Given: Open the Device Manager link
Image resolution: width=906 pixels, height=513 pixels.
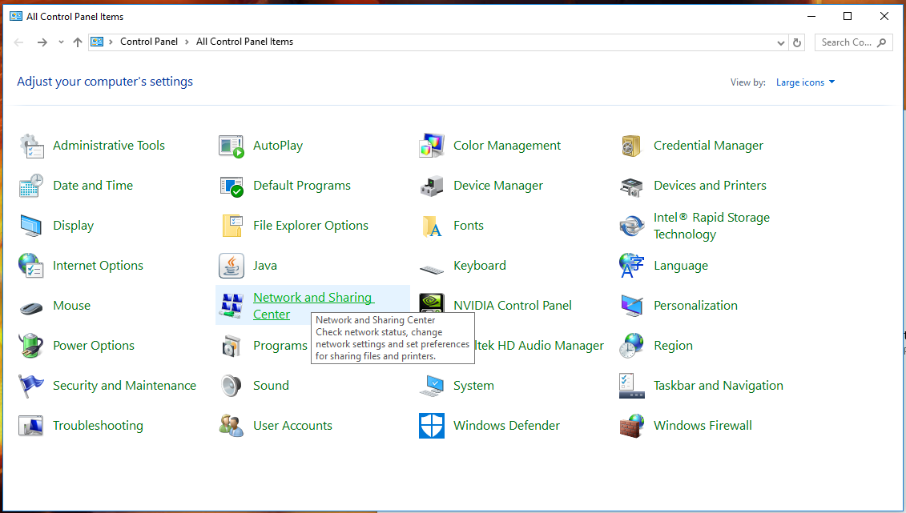Looking at the screenshot, I should pyautogui.click(x=498, y=185).
